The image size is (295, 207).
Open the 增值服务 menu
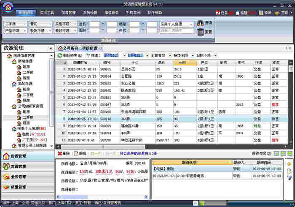click(x=112, y=13)
